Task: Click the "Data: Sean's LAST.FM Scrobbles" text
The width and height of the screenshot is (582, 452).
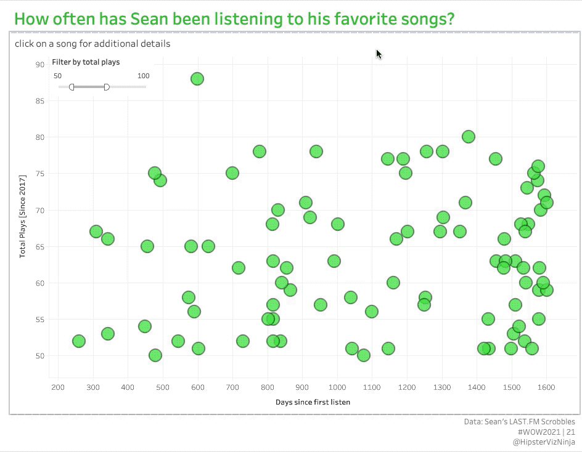Action: coord(519,422)
